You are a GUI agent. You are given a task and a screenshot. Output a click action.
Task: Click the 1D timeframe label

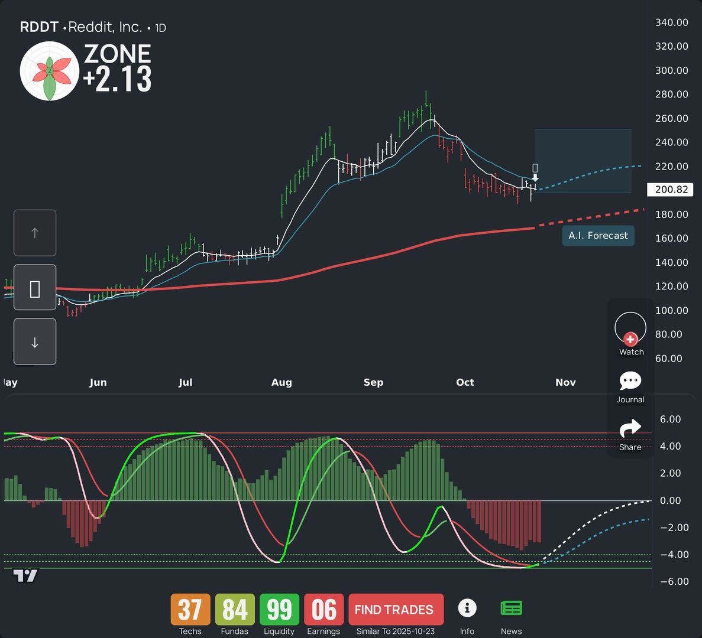[160, 28]
